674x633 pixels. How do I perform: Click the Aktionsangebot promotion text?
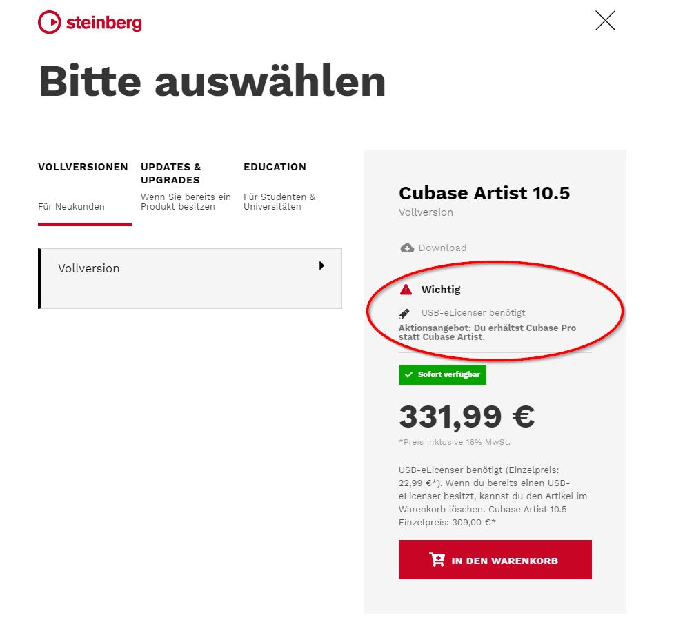487,332
